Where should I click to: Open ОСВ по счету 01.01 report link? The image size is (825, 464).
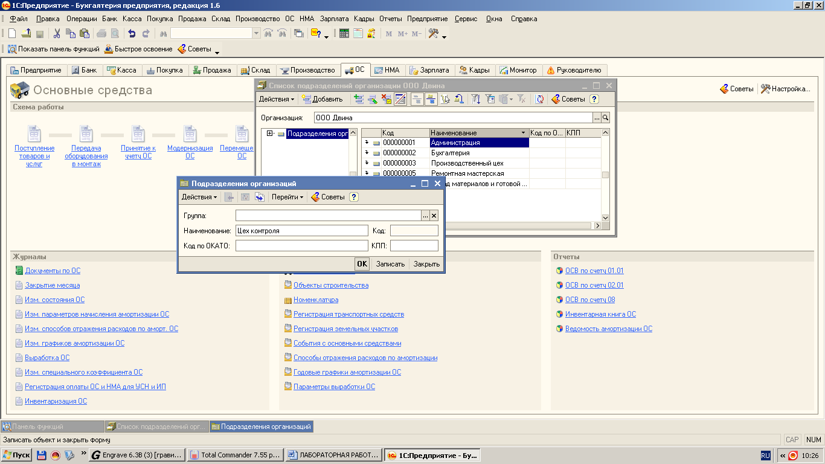click(594, 271)
